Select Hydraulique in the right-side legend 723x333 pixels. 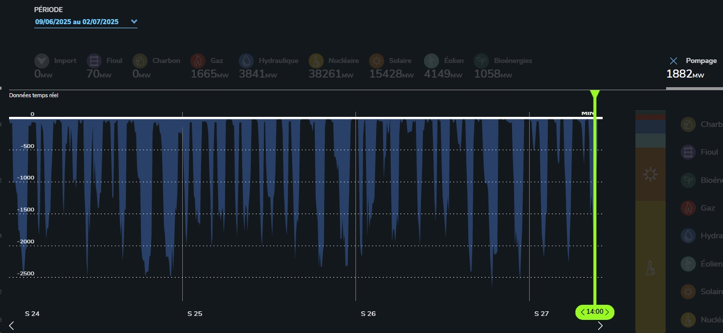coord(702,236)
